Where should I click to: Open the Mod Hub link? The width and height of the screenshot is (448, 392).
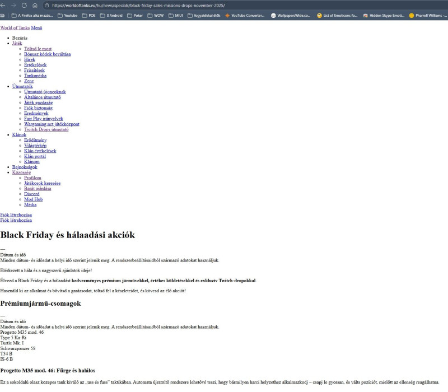(34, 199)
